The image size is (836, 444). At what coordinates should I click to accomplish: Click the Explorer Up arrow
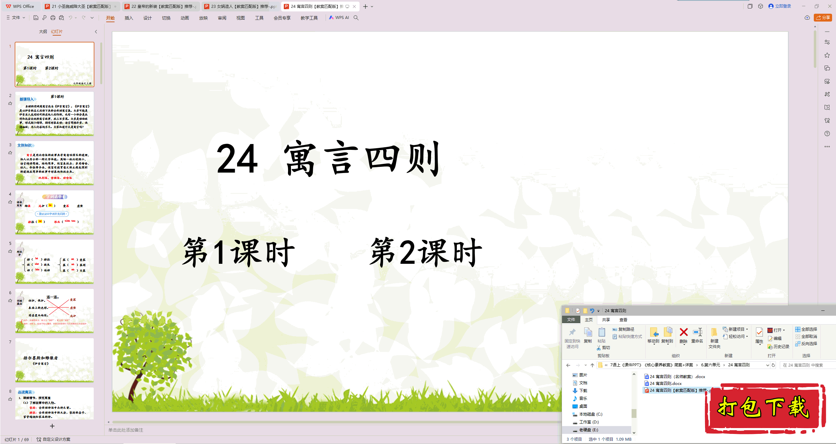[592, 365]
